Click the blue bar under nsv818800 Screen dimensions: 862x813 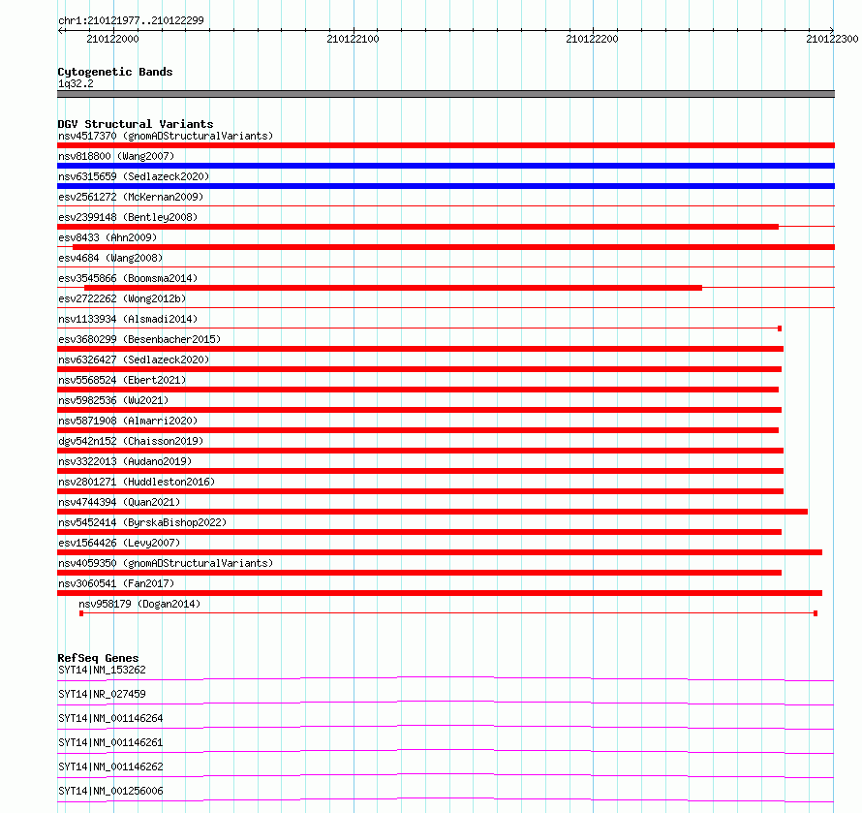click(446, 166)
